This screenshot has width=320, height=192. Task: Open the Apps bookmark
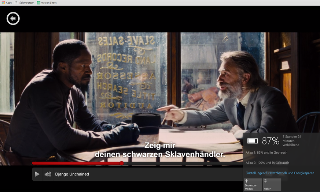tap(7, 3)
